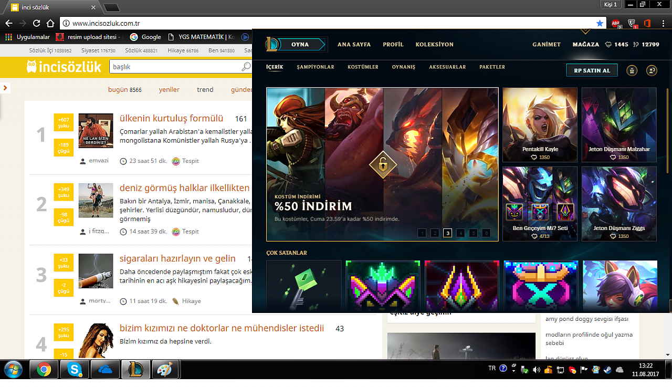
Task: Open the ŞAMPİYONLAR store tab
Action: click(316, 67)
